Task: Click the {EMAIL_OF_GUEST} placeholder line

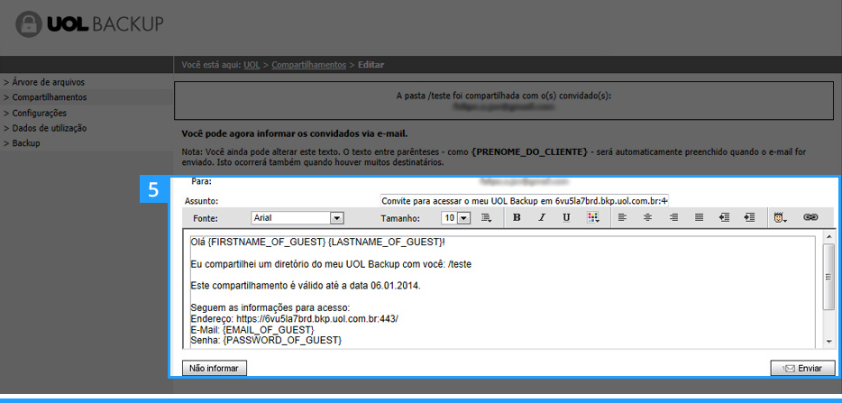Action: point(252,329)
